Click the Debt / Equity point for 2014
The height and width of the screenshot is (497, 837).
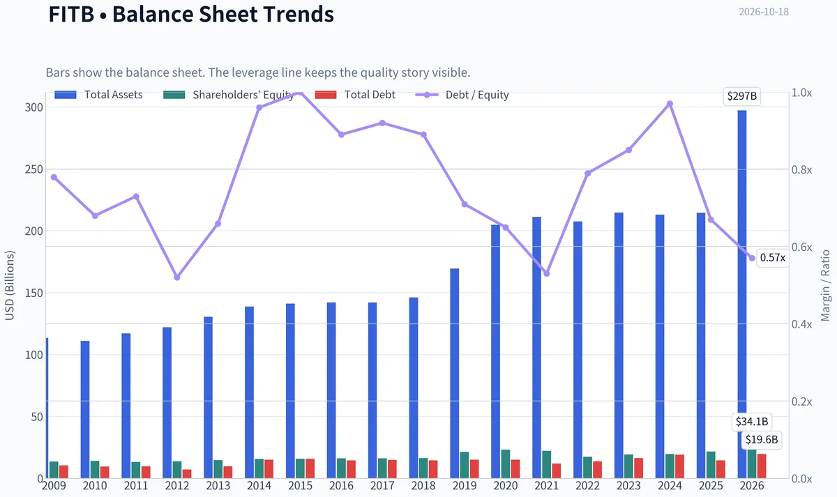[259, 107]
